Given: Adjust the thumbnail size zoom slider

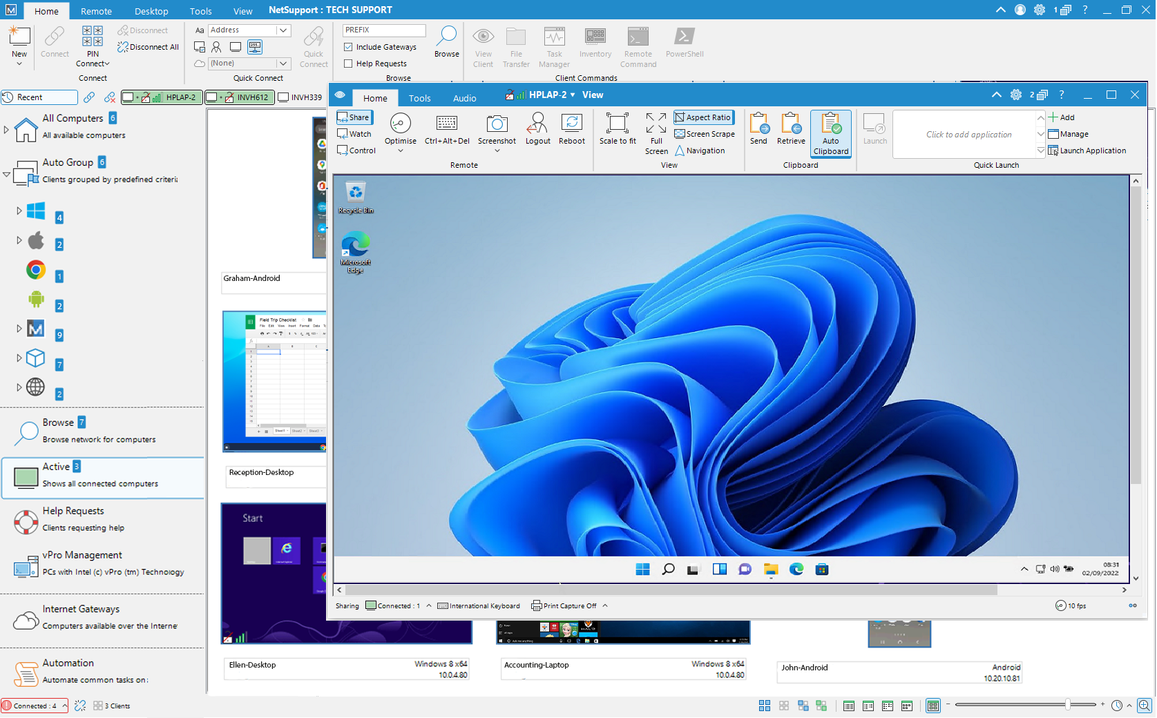Looking at the screenshot, I should pyautogui.click(x=1068, y=705).
